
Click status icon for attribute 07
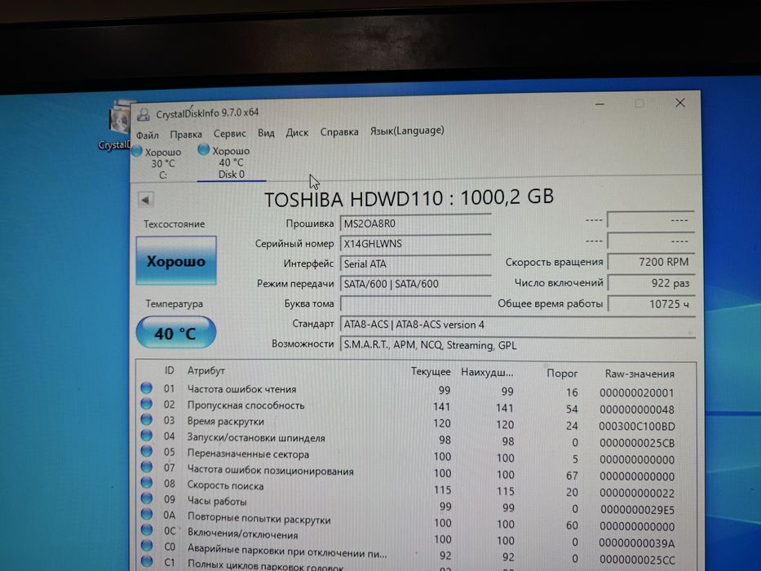(x=146, y=467)
